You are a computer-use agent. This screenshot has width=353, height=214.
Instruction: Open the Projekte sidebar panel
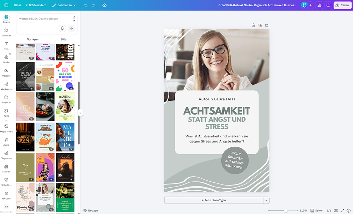[x=6, y=99]
